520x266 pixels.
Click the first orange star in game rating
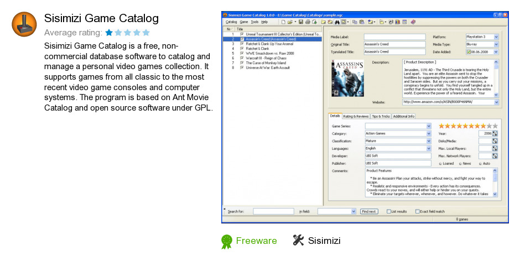(x=441, y=126)
